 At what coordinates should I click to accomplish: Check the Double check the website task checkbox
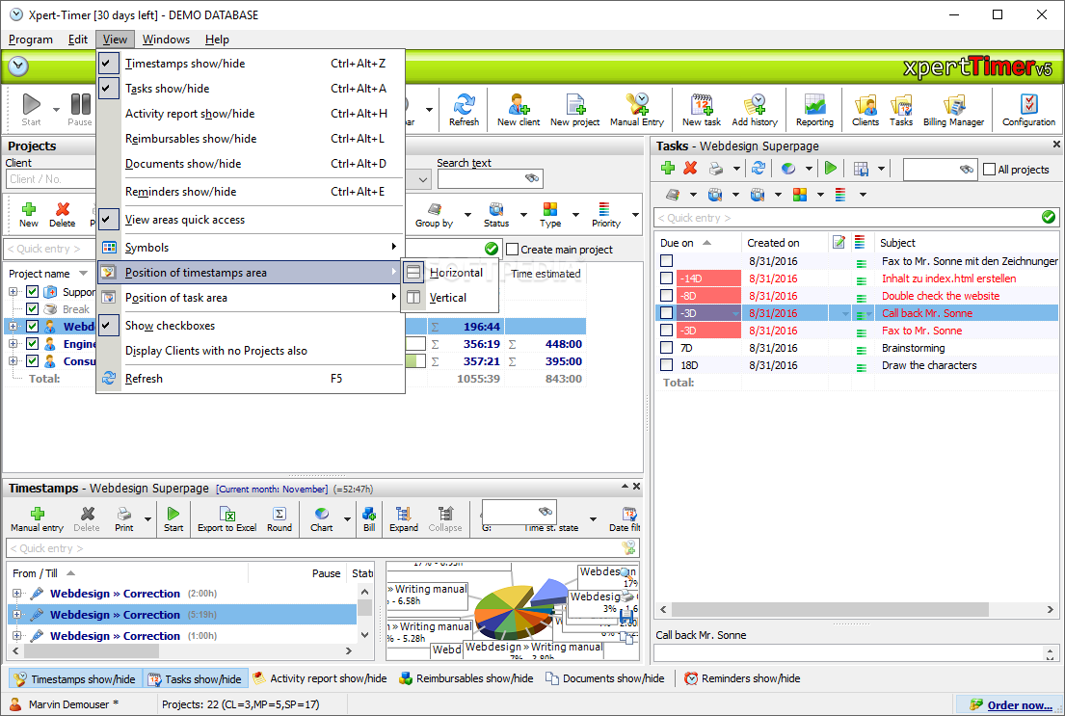(x=666, y=296)
